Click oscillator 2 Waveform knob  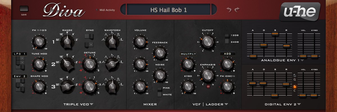coord(112,64)
